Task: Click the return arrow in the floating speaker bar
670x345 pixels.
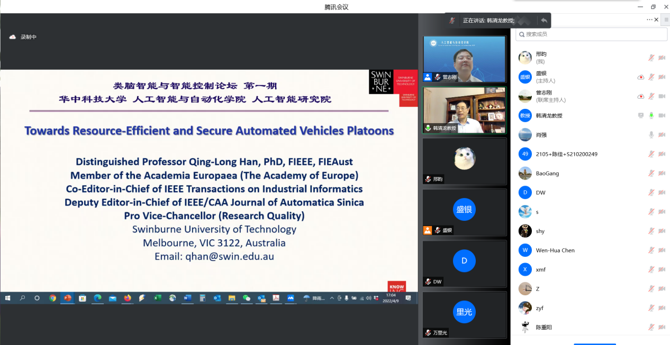Action: (x=544, y=21)
